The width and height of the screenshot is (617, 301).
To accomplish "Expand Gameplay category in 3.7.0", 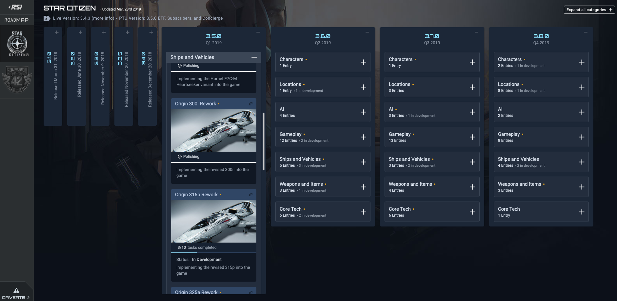I will (x=472, y=137).
